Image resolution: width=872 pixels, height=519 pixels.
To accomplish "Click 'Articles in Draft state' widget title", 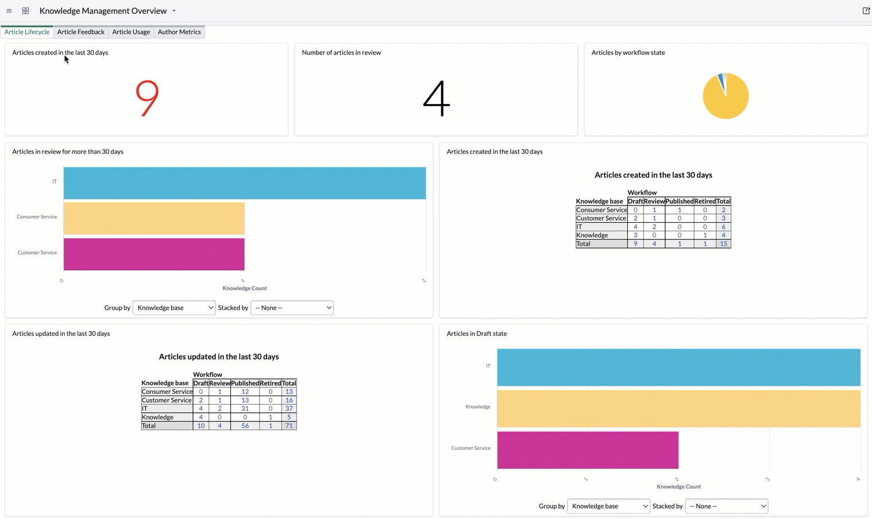I will pyautogui.click(x=477, y=334).
